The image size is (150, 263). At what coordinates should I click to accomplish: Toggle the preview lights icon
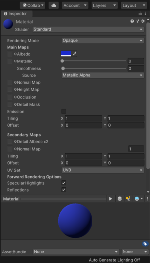pyautogui.click(x=128, y=199)
